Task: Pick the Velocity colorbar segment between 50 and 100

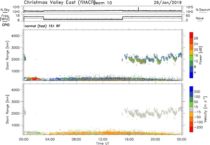Action: (x=191, y=99)
